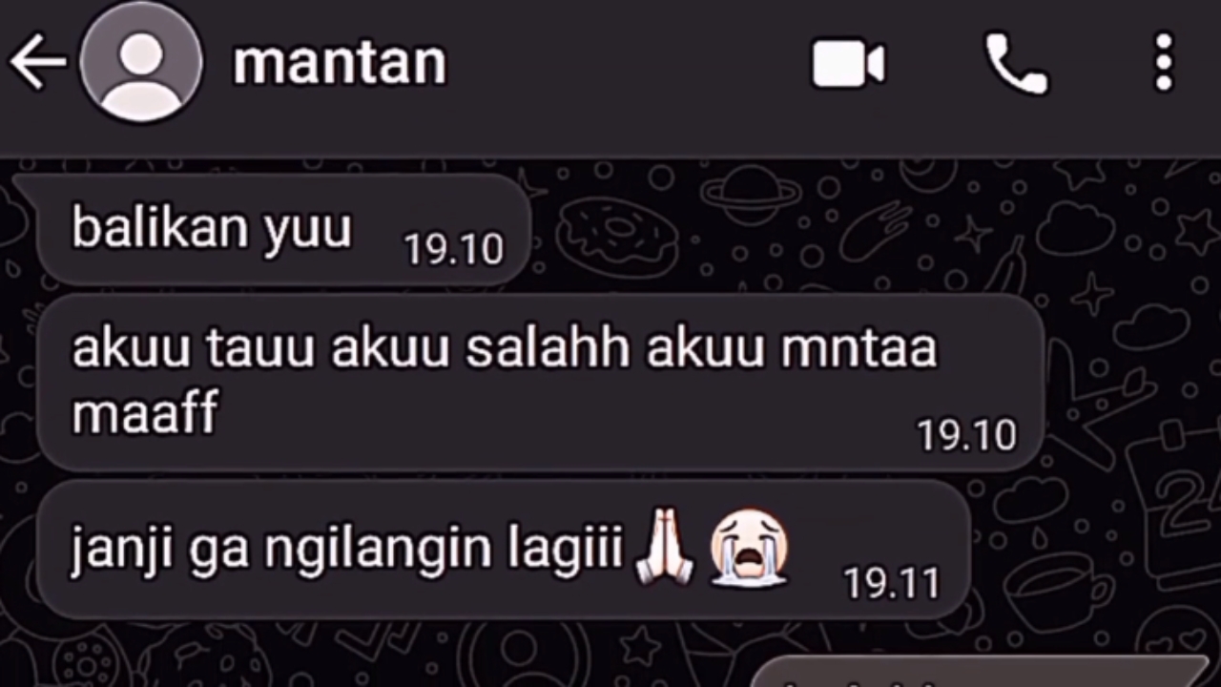Tap the word "maaff"
Screen dimensions: 1221x687
click(x=145, y=413)
